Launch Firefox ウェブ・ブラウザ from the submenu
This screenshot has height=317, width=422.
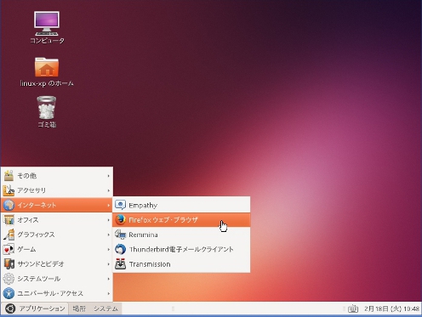[x=181, y=220]
